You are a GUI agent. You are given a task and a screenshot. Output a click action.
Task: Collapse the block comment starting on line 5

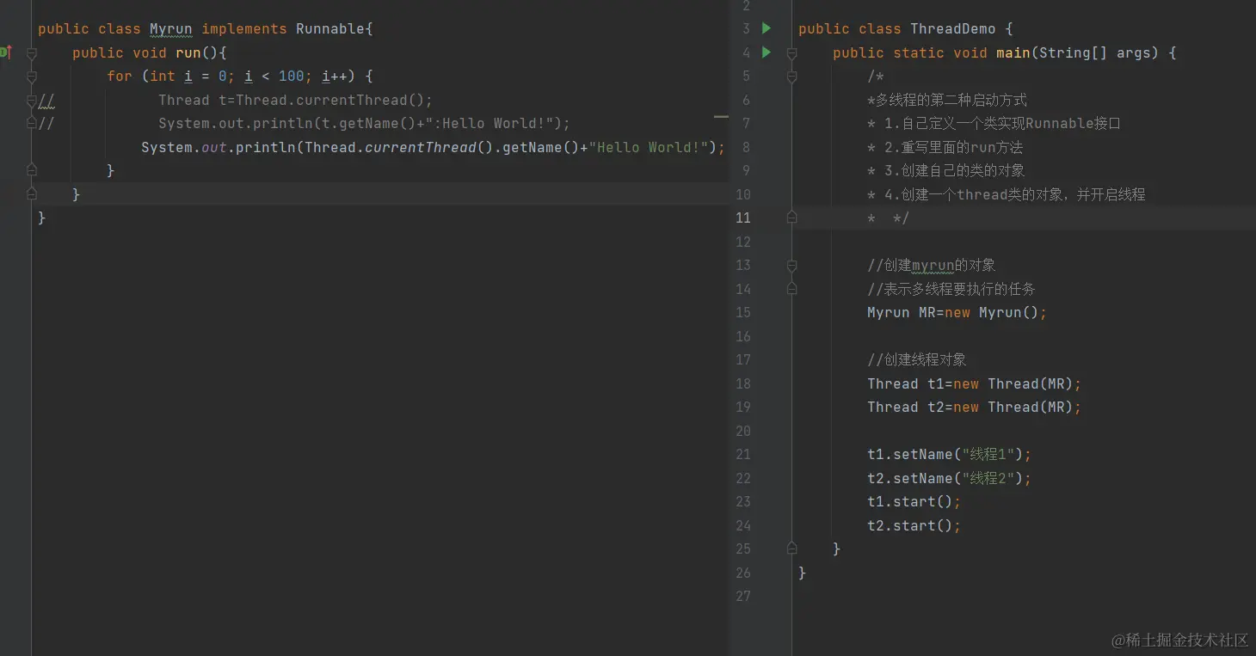coord(791,77)
